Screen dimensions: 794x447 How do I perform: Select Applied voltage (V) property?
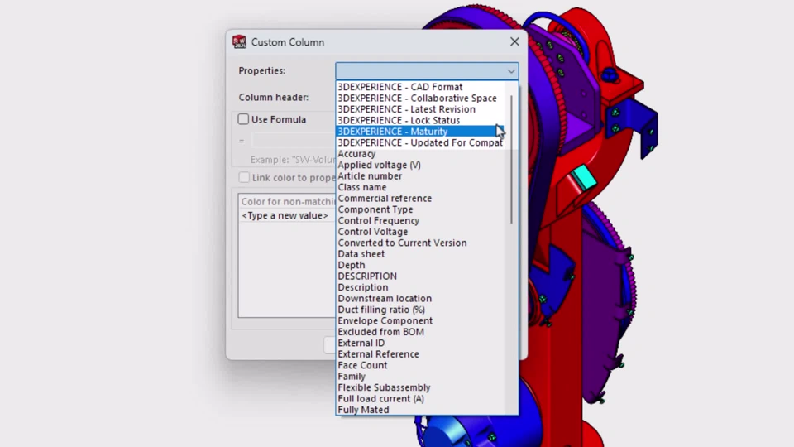pyautogui.click(x=420, y=166)
